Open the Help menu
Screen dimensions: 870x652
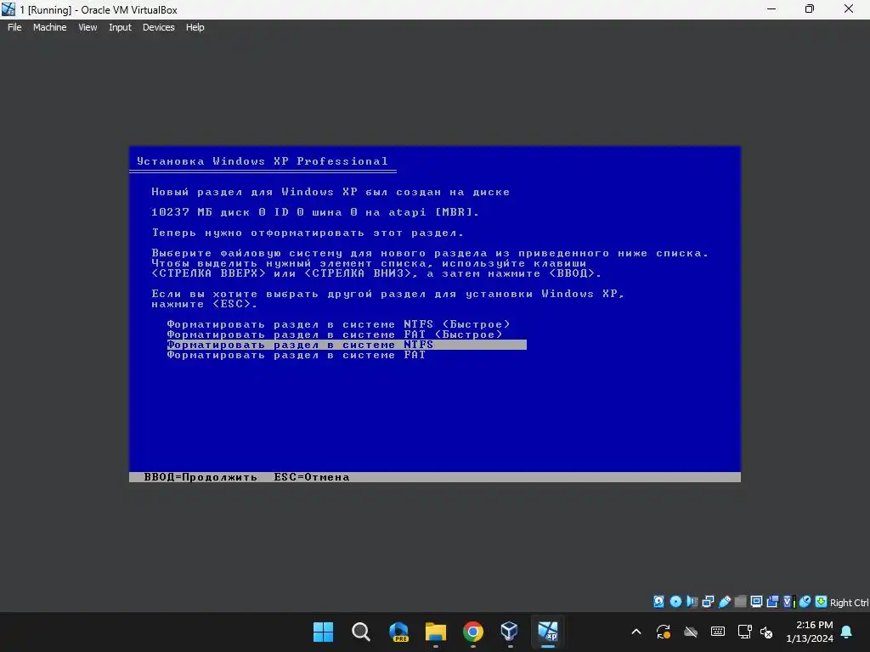[195, 27]
